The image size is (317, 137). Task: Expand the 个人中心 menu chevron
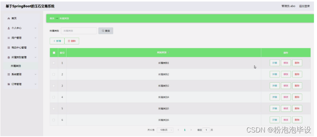[x=36, y=28]
